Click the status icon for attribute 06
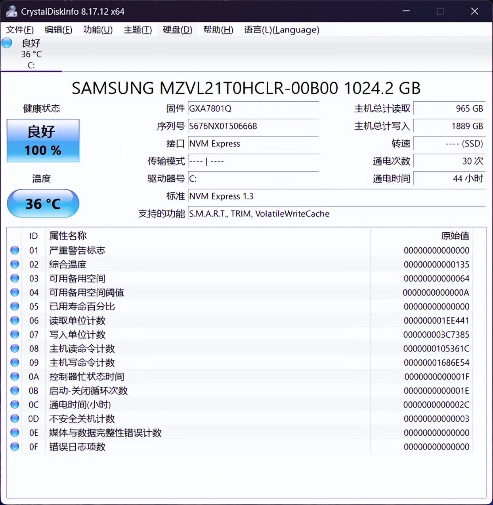This screenshot has height=505, width=493. pyautogui.click(x=15, y=320)
